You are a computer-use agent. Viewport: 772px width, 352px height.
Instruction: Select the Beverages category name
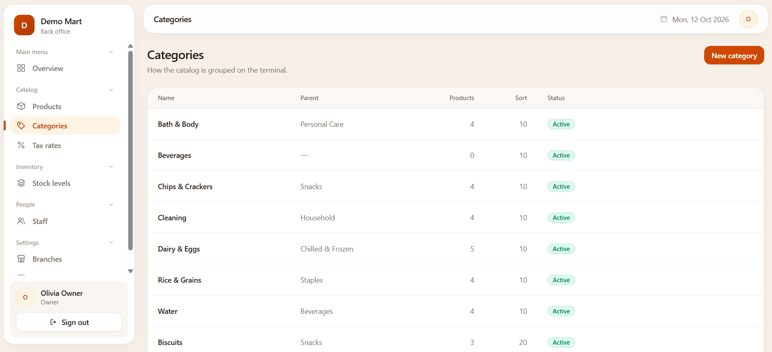[174, 155]
